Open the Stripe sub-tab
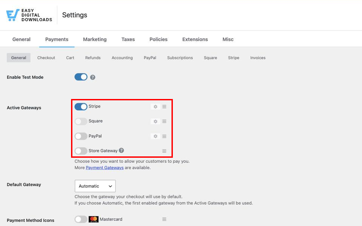362x226 pixels. pos(233,58)
